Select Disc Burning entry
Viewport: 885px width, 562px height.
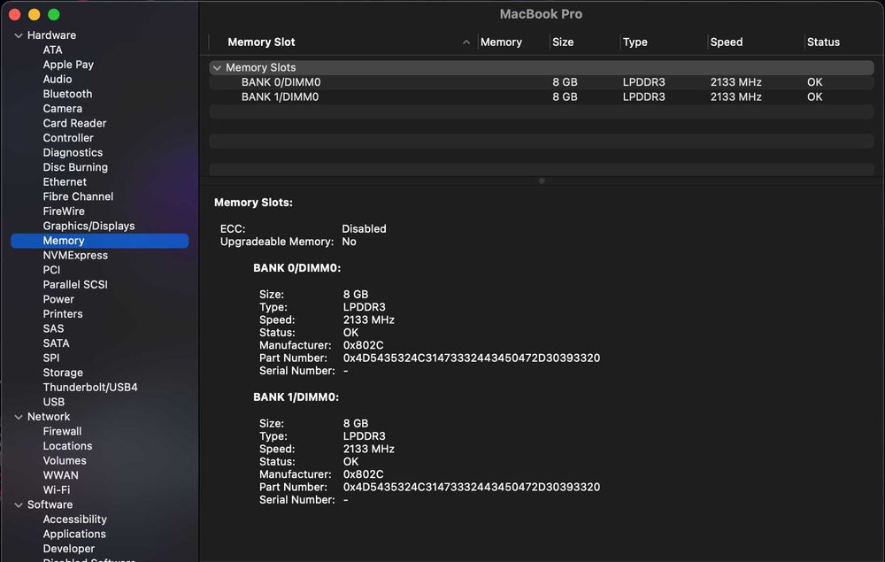[75, 167]
